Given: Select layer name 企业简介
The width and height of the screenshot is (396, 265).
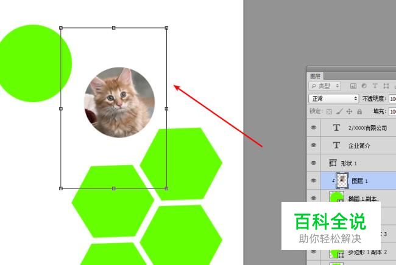Looking at the screenshot, I should coord(359,146).
